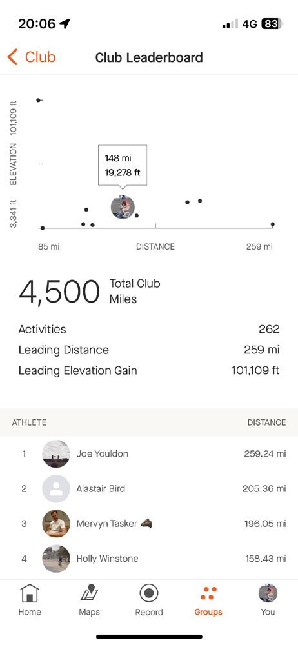
Task: Open Holly Winstone's 158.43 mi entry
Action: pyautogui.click(x=264, y=559)
